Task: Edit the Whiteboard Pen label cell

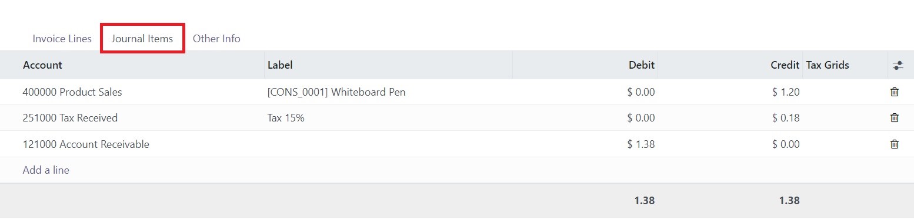Action: pos(388,92)
